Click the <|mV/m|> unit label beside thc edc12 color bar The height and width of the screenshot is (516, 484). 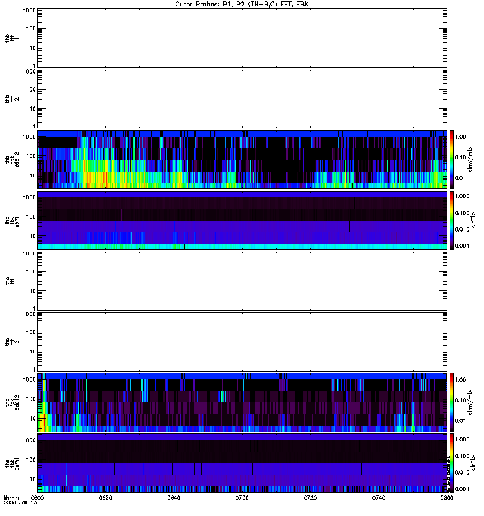(470, 402)
